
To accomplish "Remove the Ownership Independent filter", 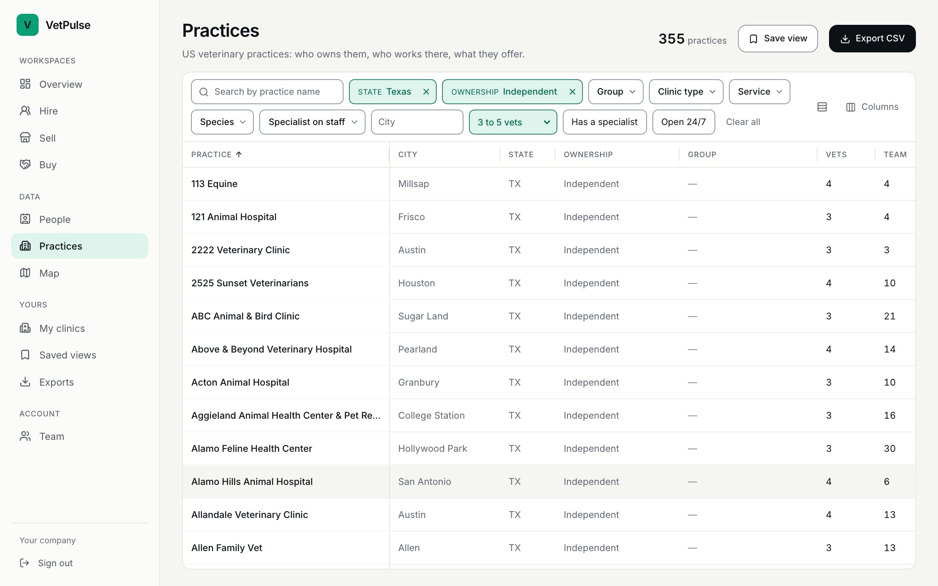I will click(x=572, y=92).
